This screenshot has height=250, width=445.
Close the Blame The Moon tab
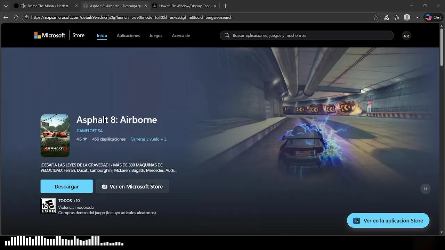(76, 6)
